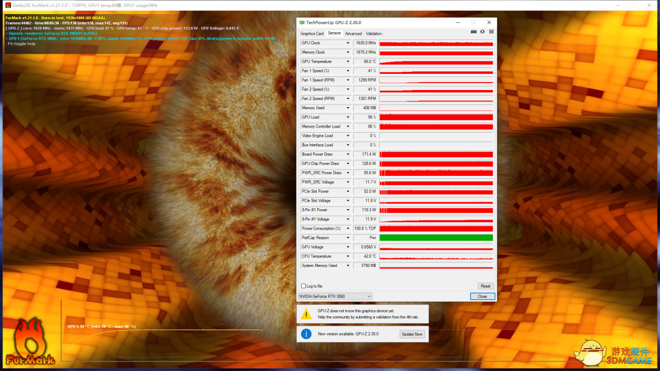Click the Close button in GPU-Z

click(482, 297)
